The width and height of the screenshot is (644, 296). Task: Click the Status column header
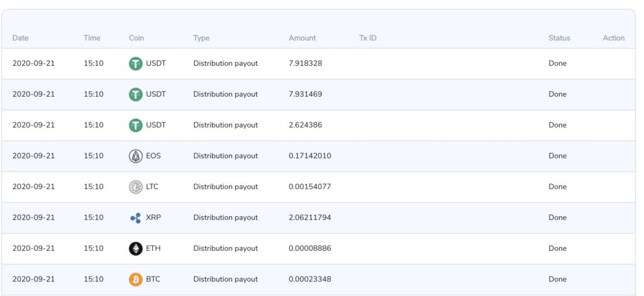coord(559,38)
